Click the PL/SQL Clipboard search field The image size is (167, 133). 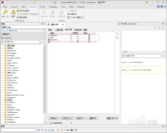[x=141, y=56]
